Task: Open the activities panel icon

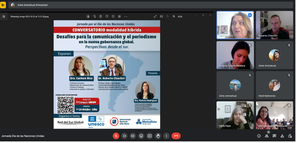Action: (282, 136)
